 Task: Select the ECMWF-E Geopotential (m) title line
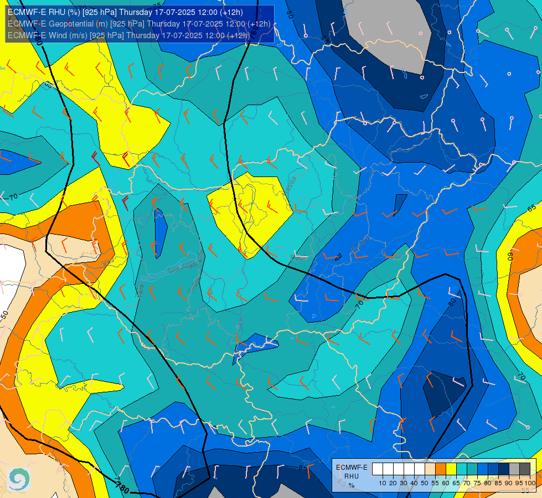point(139,24)
